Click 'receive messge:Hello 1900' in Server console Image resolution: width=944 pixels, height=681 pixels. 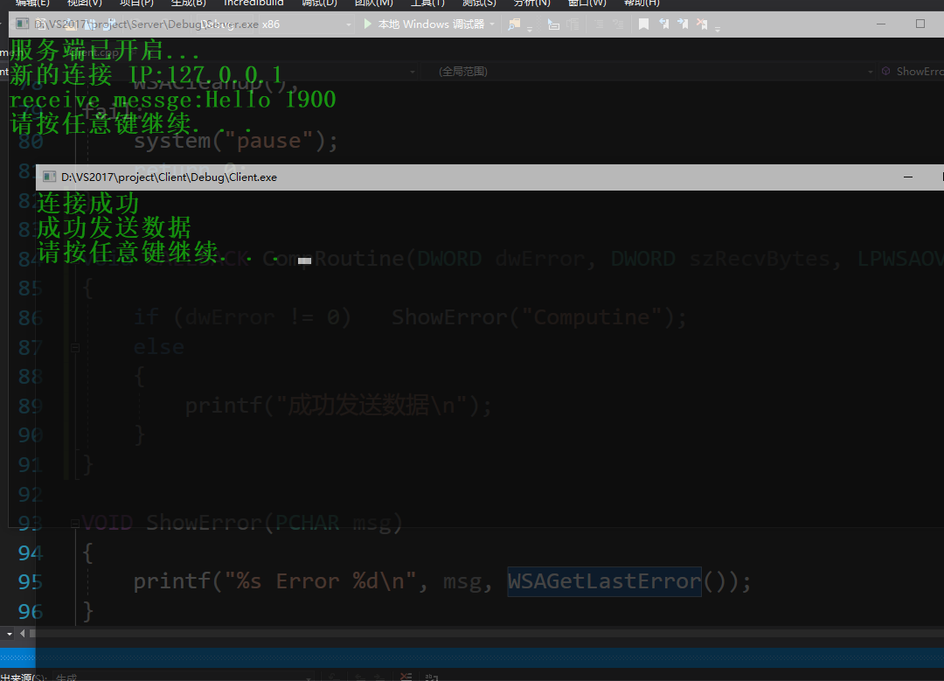(x=172, y=100)
